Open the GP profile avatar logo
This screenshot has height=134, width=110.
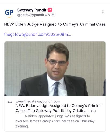(9, 13)
